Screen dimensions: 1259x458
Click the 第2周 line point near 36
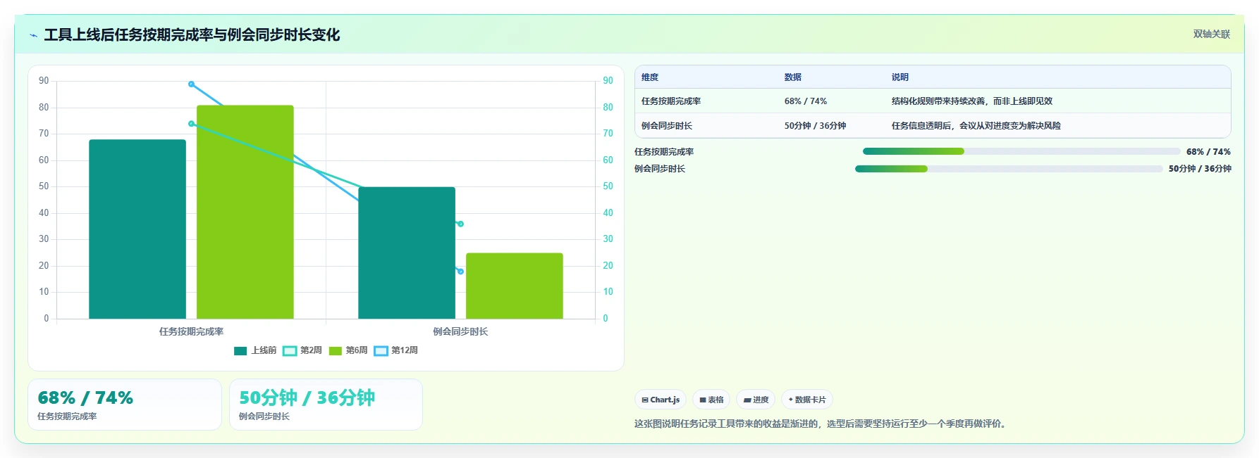click(x=460, y=224)
